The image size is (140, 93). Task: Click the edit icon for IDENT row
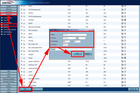click(x=122, y=23)
